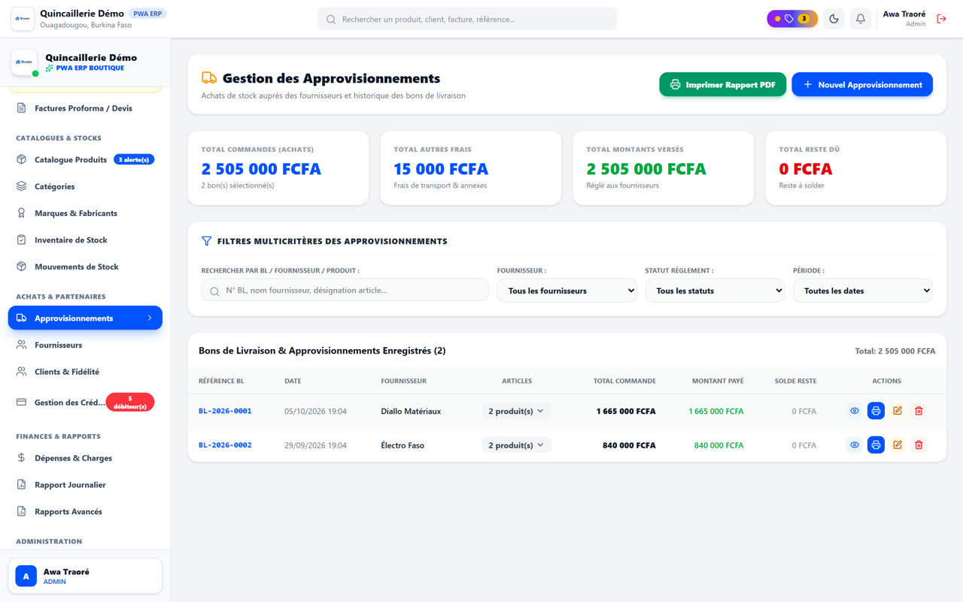The width and height of the screenshot is (963, 602).
Task: Delete the BL-2026-0002 delivery note
Action: [x=919, y=445]
